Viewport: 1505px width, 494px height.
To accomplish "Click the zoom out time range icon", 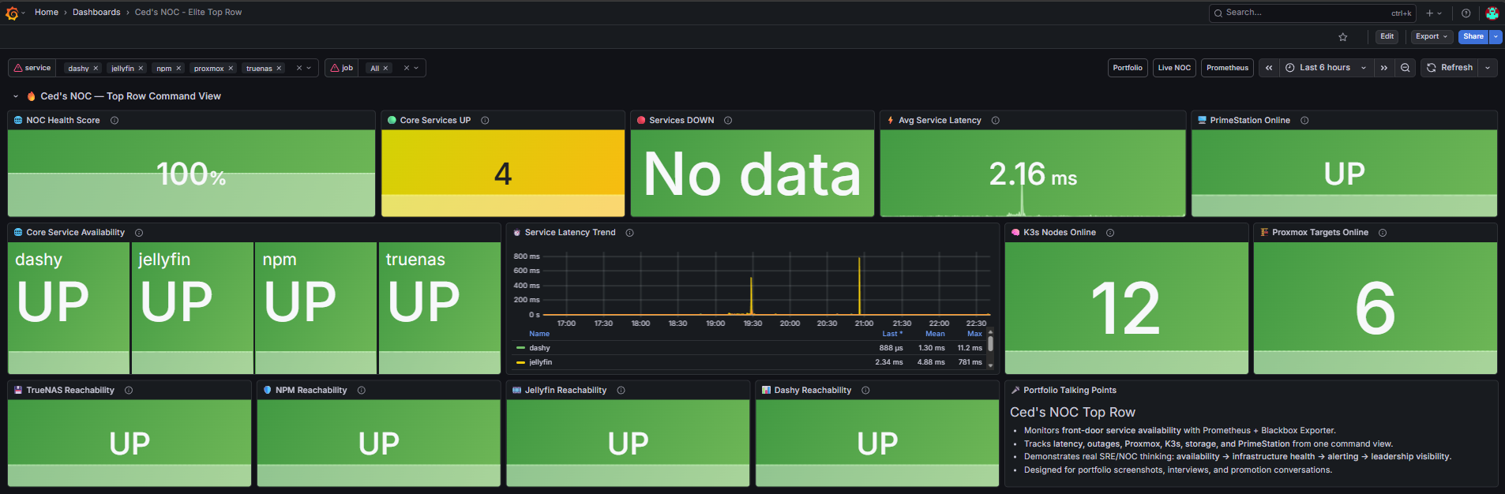I will tap(1406, 68).
